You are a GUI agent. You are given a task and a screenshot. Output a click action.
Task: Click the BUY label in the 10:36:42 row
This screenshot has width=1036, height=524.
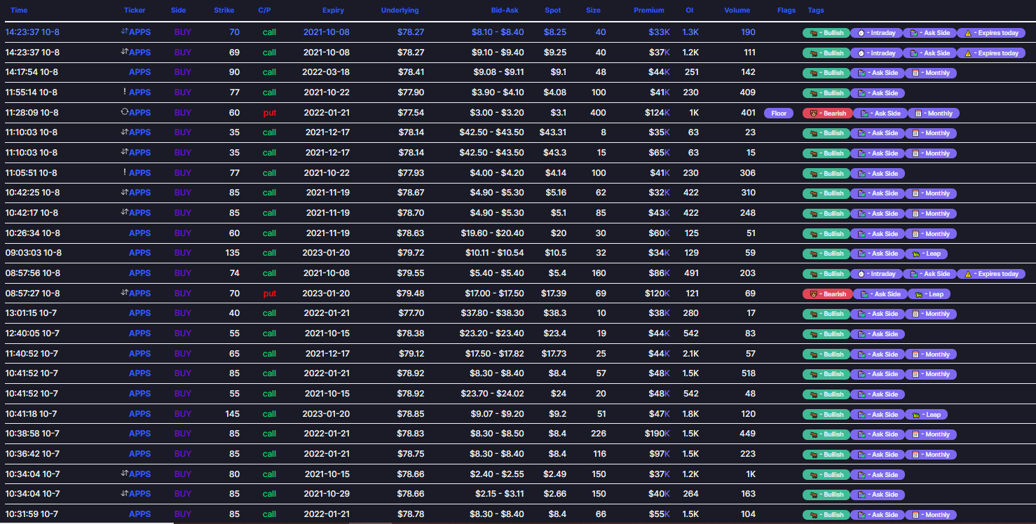182,453
